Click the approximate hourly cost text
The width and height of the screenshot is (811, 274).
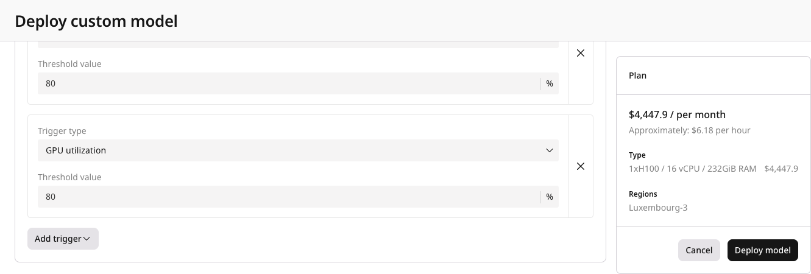[x=690, y=130]
